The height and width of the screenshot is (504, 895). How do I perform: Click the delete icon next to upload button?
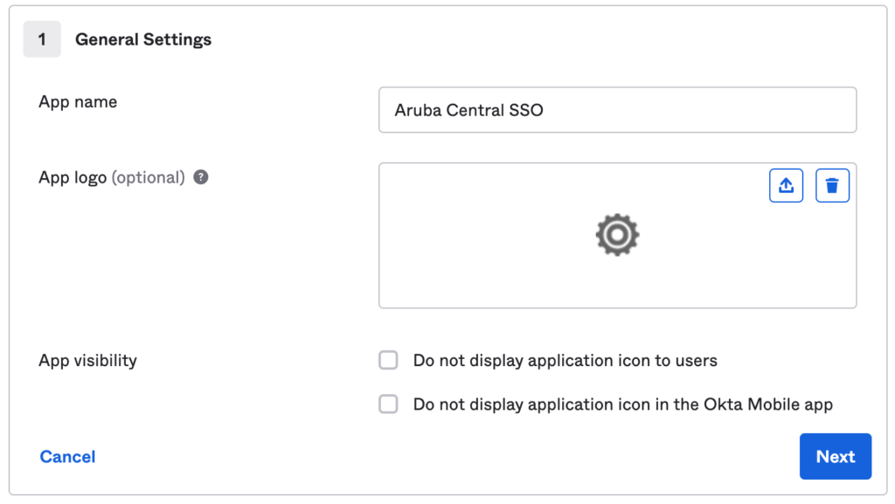coord(832,185)
